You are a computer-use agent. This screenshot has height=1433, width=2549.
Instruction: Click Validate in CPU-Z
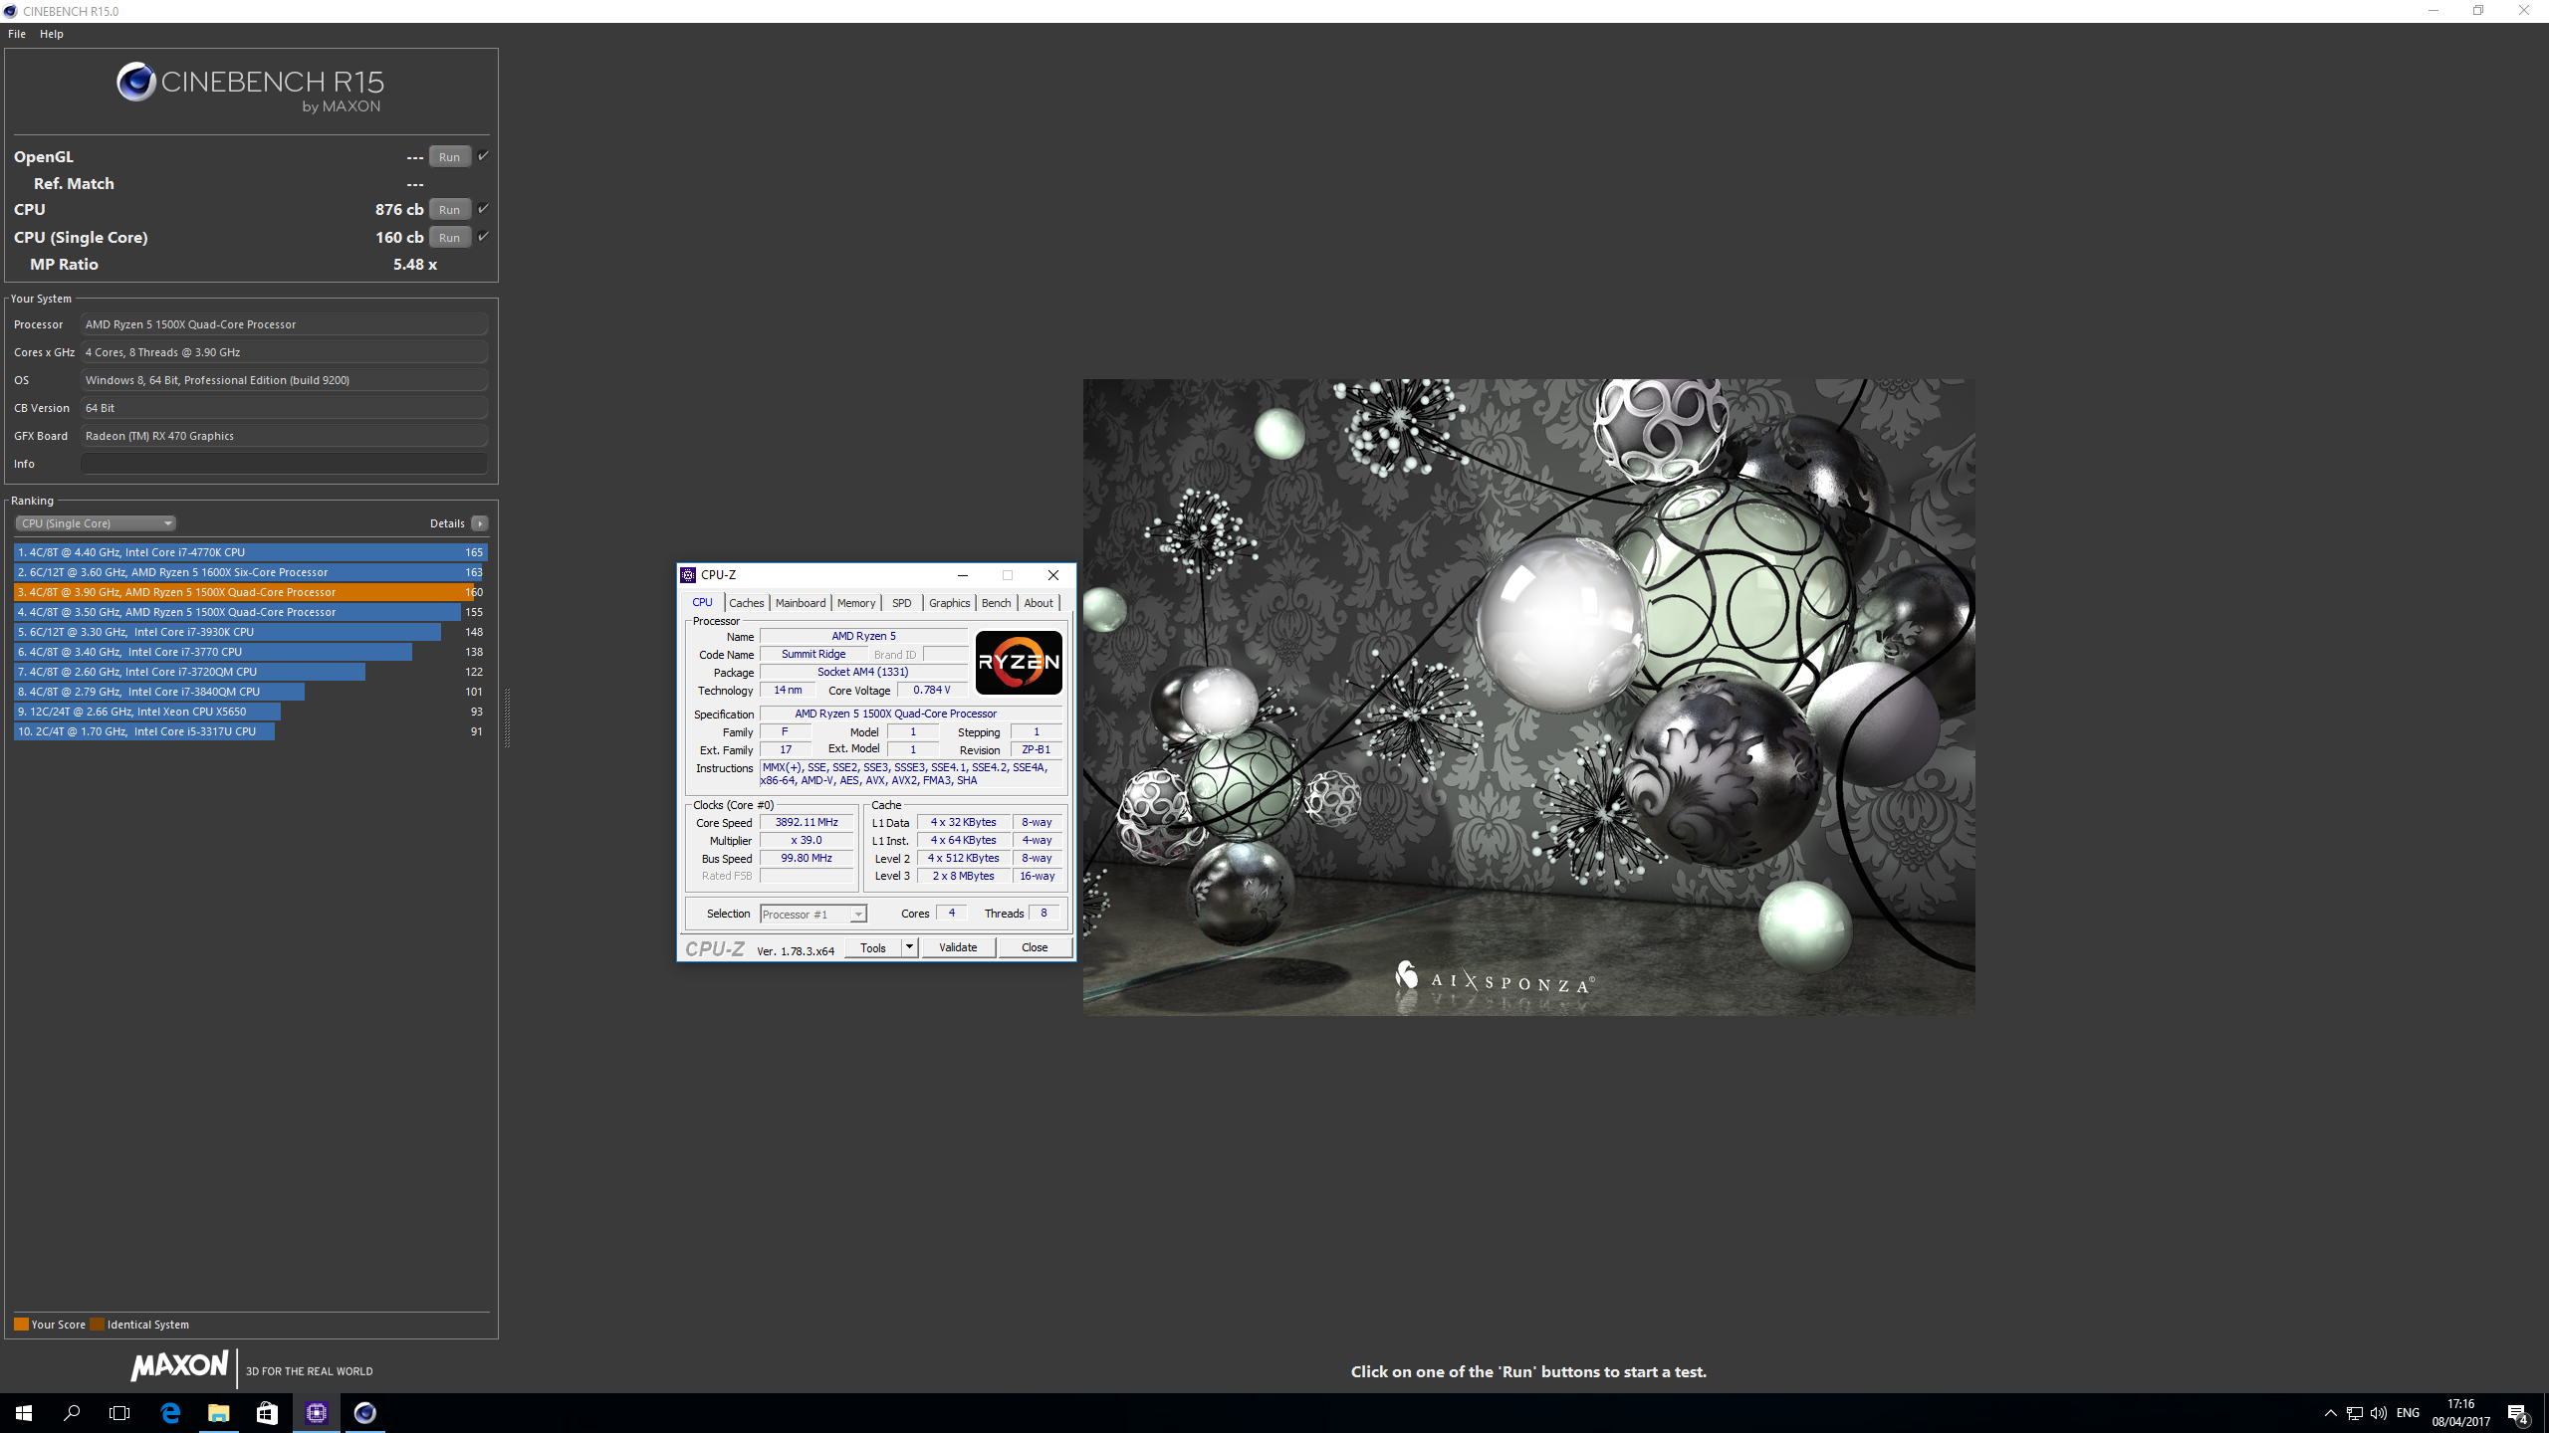(x=958, y=947)
